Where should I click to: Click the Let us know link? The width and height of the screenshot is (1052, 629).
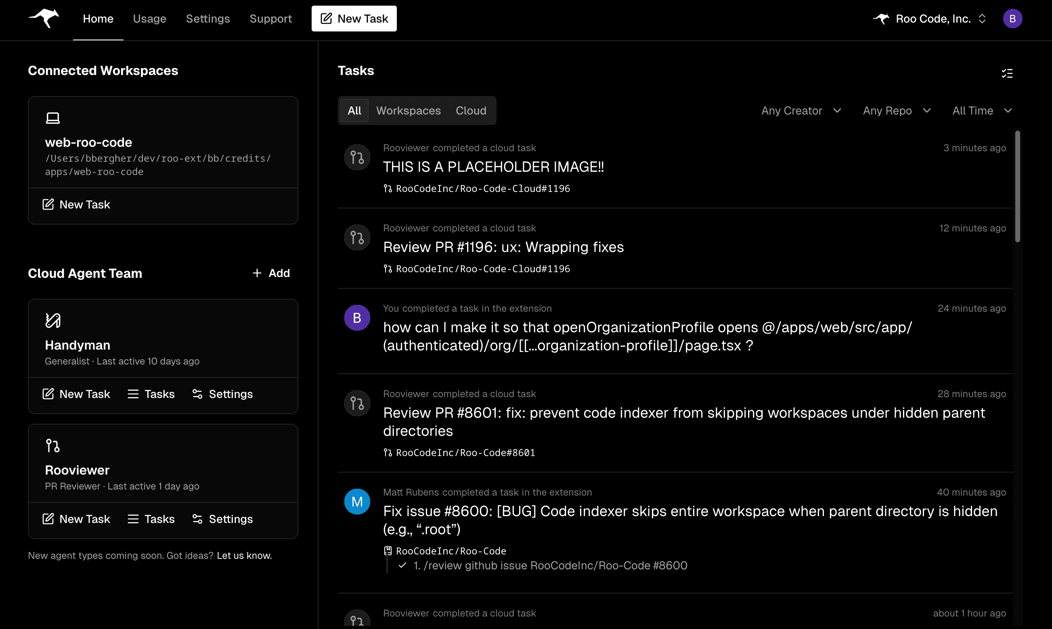(x=243, y=555)
